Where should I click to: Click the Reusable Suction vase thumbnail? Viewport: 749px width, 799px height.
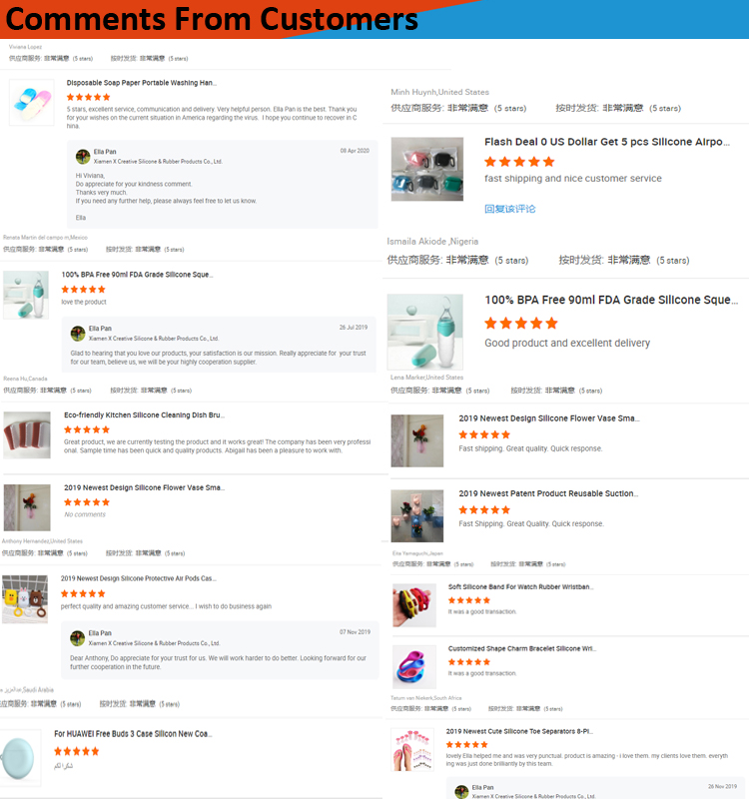tap(416, 515)
